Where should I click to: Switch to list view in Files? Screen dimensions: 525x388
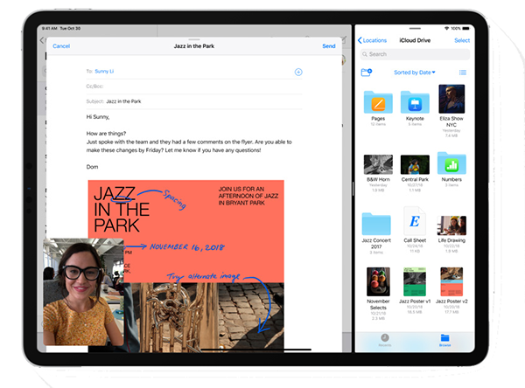click(x=463, y=73)
